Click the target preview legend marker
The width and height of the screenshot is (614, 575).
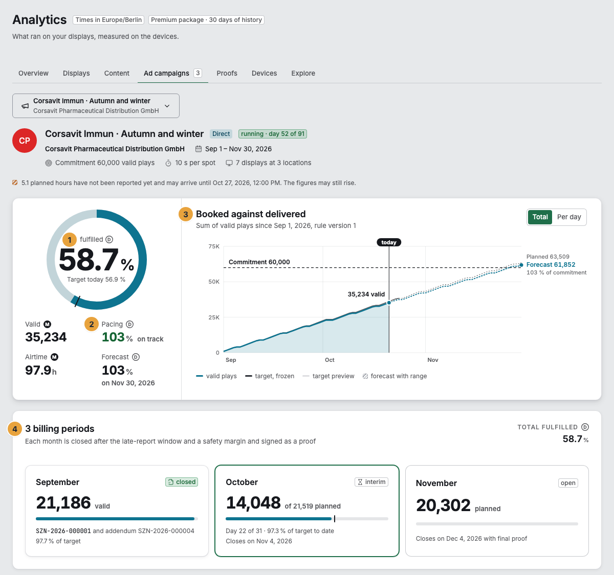tap(306, 376)
